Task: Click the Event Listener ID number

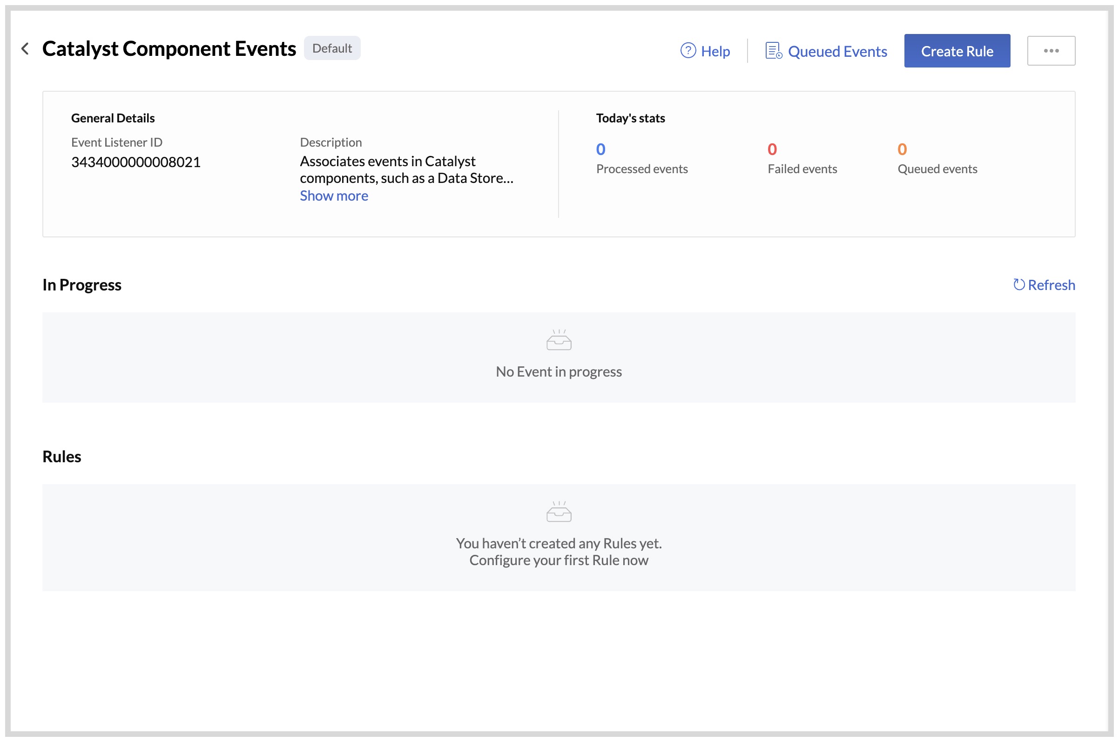Action: coord(136,162)
